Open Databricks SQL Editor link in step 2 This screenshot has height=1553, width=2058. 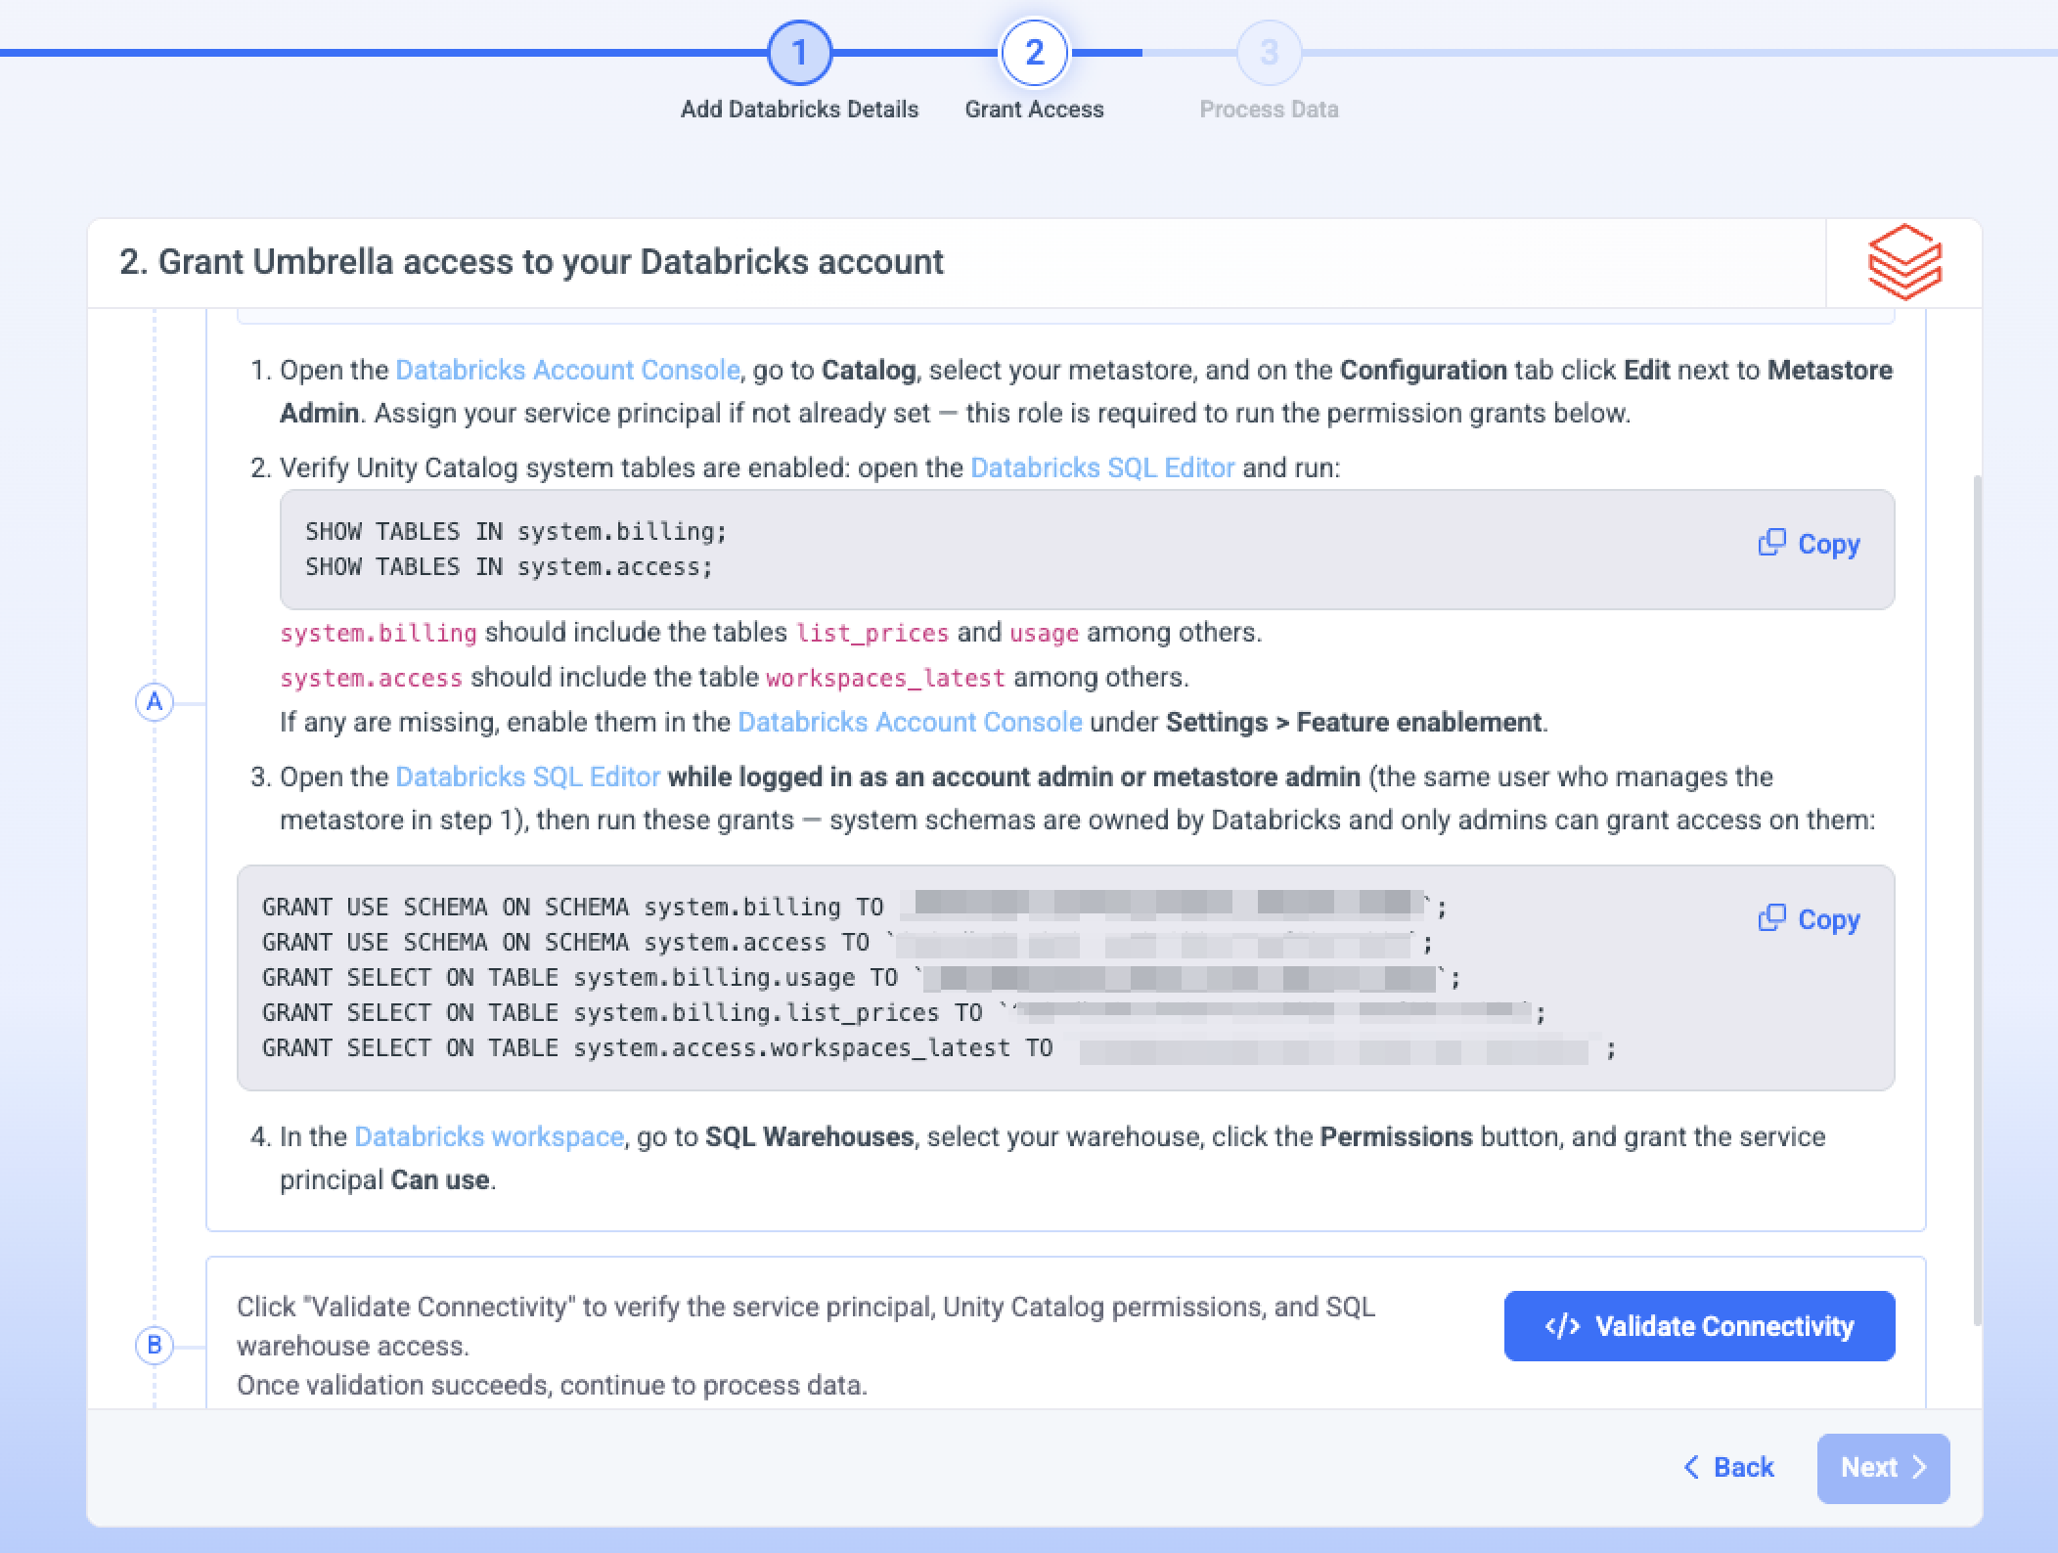coord(1102,467)
